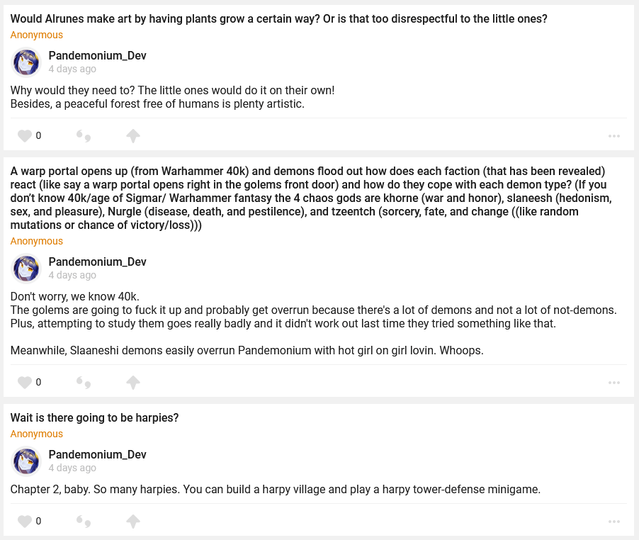Image resolution: width=639 pixels, height=540 pixels.
Task: Open Pandemonium_Dev avatar on Alrunes answer
Action: coord(27,62)
